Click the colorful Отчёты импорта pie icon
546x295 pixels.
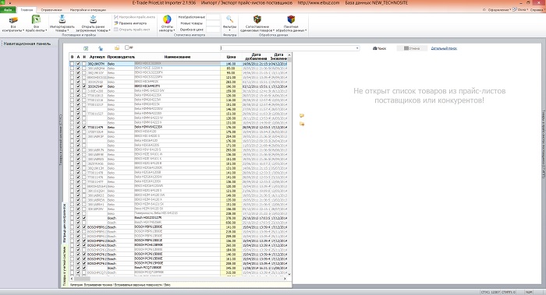167,19
